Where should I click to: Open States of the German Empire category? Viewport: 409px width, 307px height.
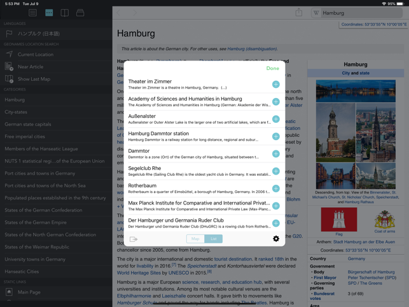click(x=56, y=222)
